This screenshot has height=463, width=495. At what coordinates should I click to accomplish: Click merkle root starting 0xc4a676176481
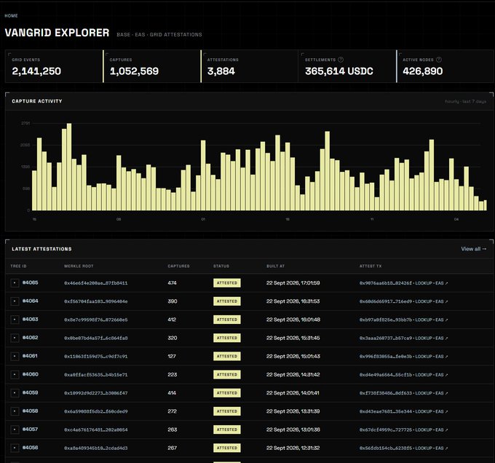(96, 430)
